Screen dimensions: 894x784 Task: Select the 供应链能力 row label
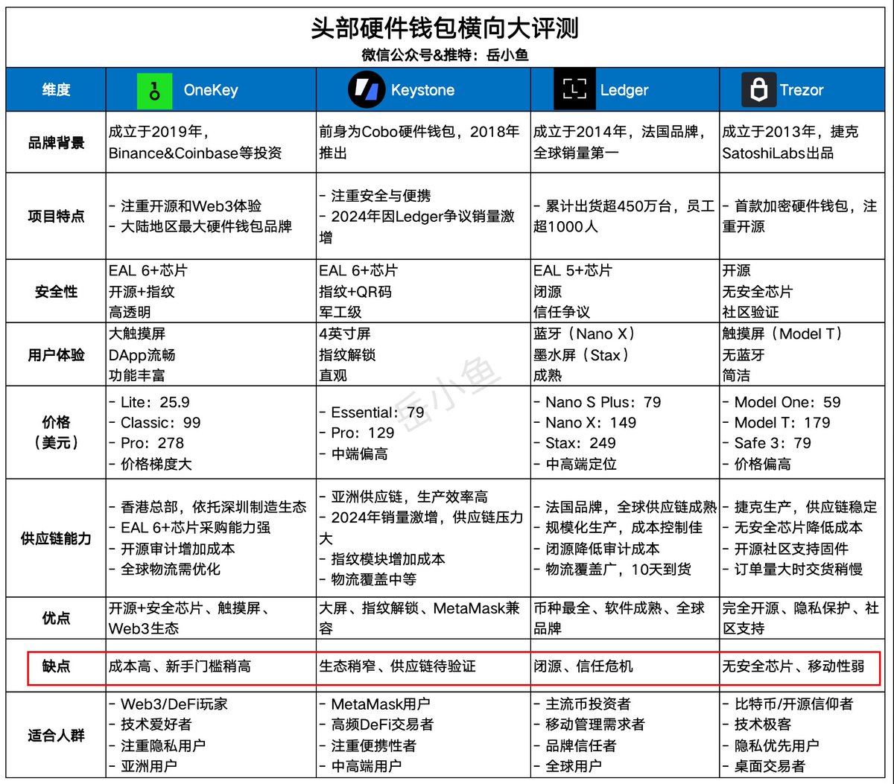55,538
